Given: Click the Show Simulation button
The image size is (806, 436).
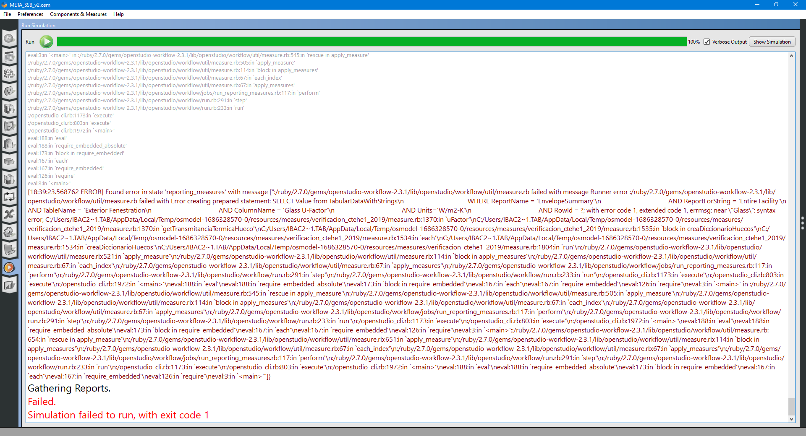Looking at the screenshot, I should (772, 42).
